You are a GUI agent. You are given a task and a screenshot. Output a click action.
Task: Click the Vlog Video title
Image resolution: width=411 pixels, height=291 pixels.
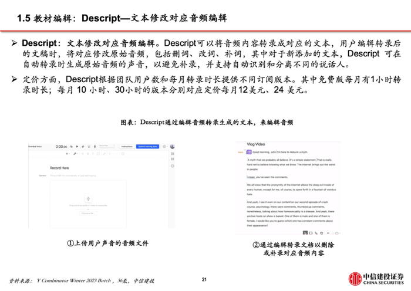point(256,144)
